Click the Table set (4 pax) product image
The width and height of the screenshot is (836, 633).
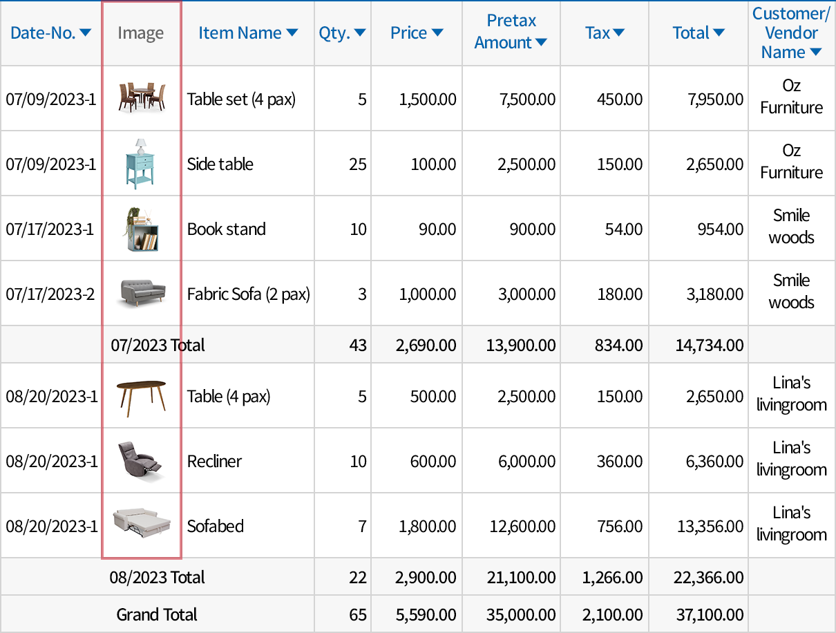point(141,97)
